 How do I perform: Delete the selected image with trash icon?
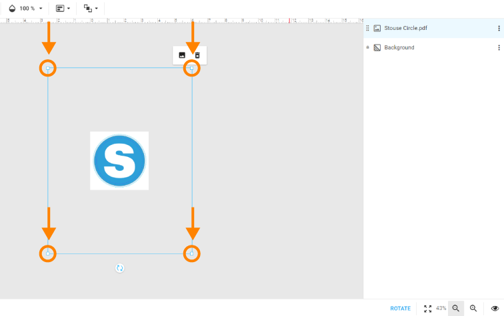197,55
